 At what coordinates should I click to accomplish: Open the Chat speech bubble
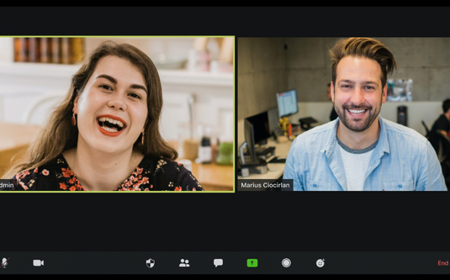pyautogui.click(x=218, y=263)
